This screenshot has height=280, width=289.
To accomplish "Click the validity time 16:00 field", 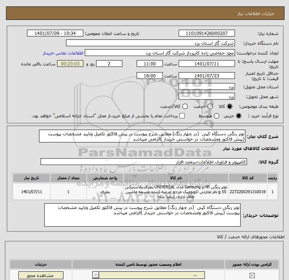I will pyautogui.click(x=150, y=76).
